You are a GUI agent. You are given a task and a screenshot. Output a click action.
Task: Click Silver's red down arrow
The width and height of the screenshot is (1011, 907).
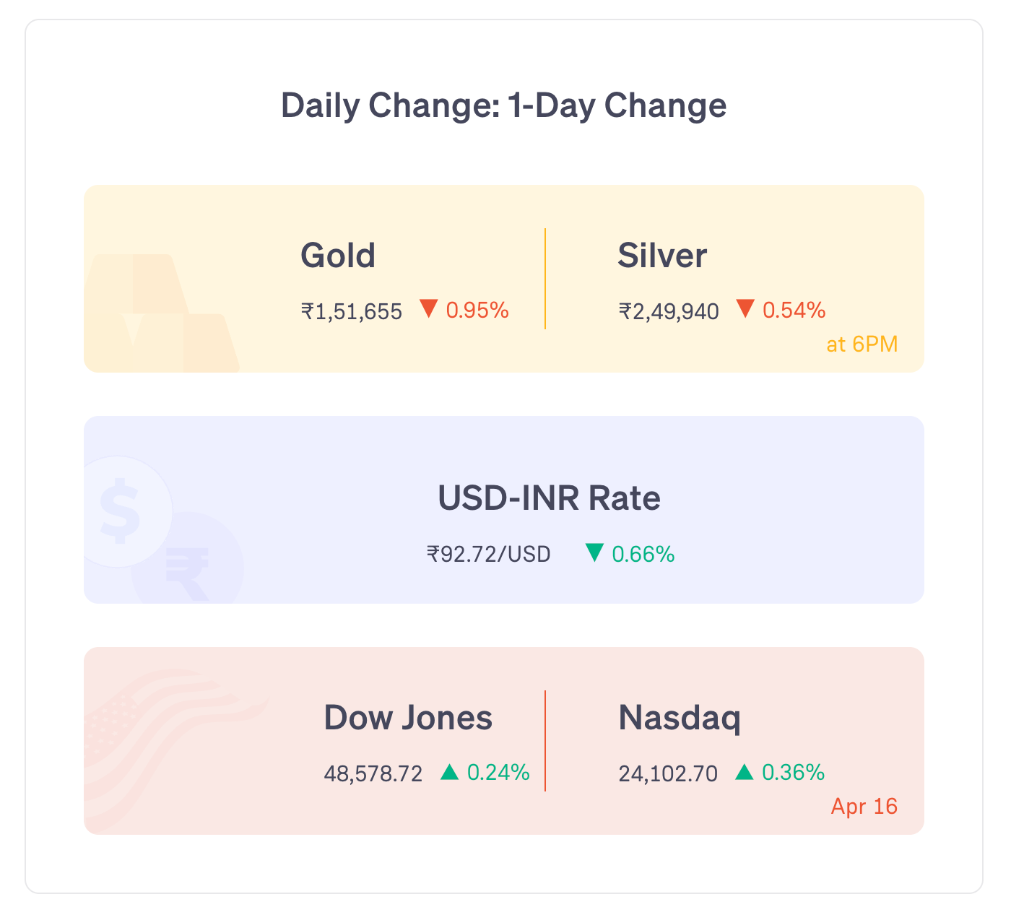745,309
